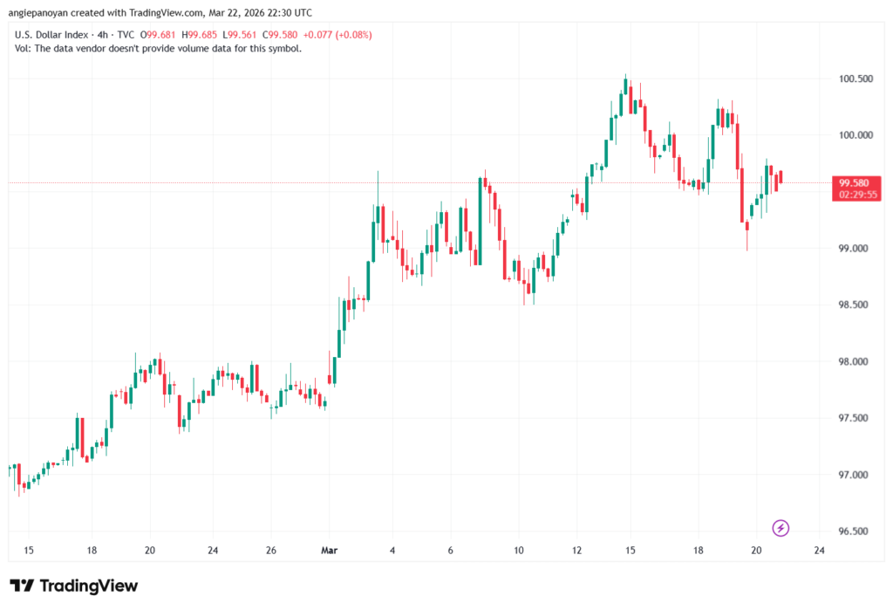This screenshot has height=610, width=893.
Task: Open the U.S. Dollar Index symbol name
Action: pos(52,34)
